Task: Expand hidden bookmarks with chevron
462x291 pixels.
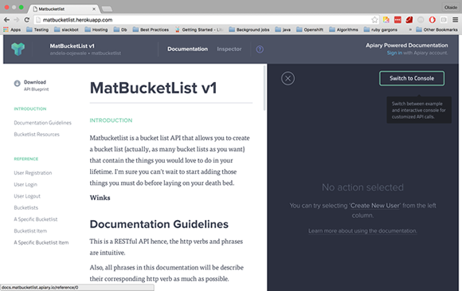Action: (410, 29)
